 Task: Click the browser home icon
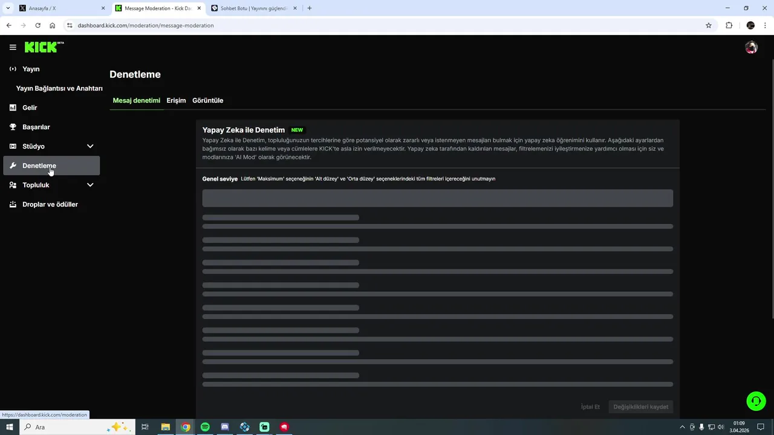tap(53, 25)
